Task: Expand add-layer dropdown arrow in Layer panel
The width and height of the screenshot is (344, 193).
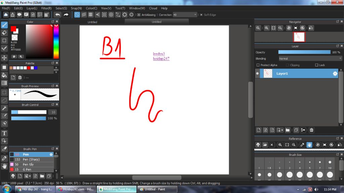Action: coord(282,130)
